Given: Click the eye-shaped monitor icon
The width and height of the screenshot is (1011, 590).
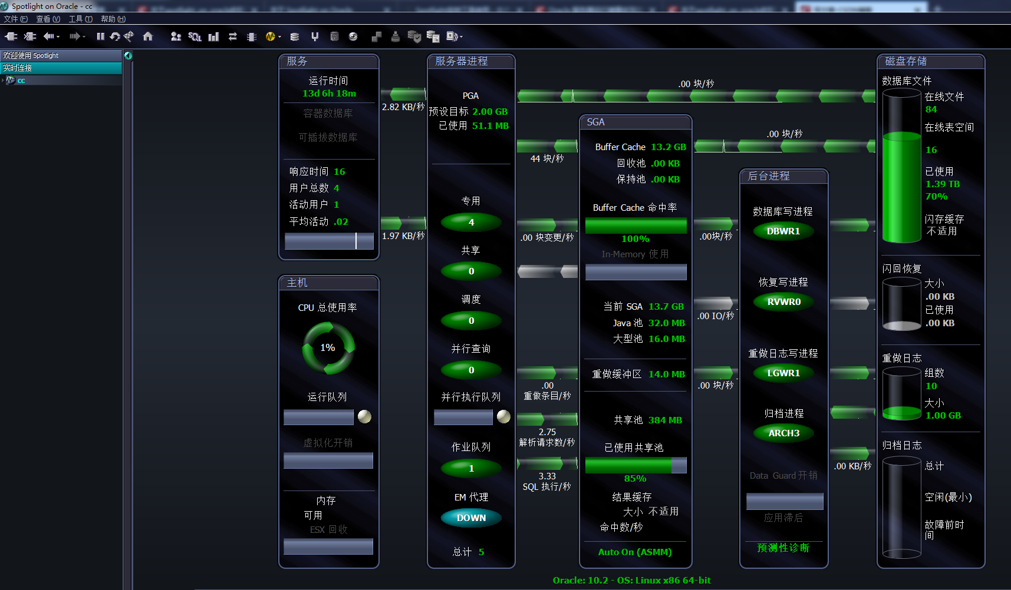Looking at the screenshot, I should pos(353,37).
